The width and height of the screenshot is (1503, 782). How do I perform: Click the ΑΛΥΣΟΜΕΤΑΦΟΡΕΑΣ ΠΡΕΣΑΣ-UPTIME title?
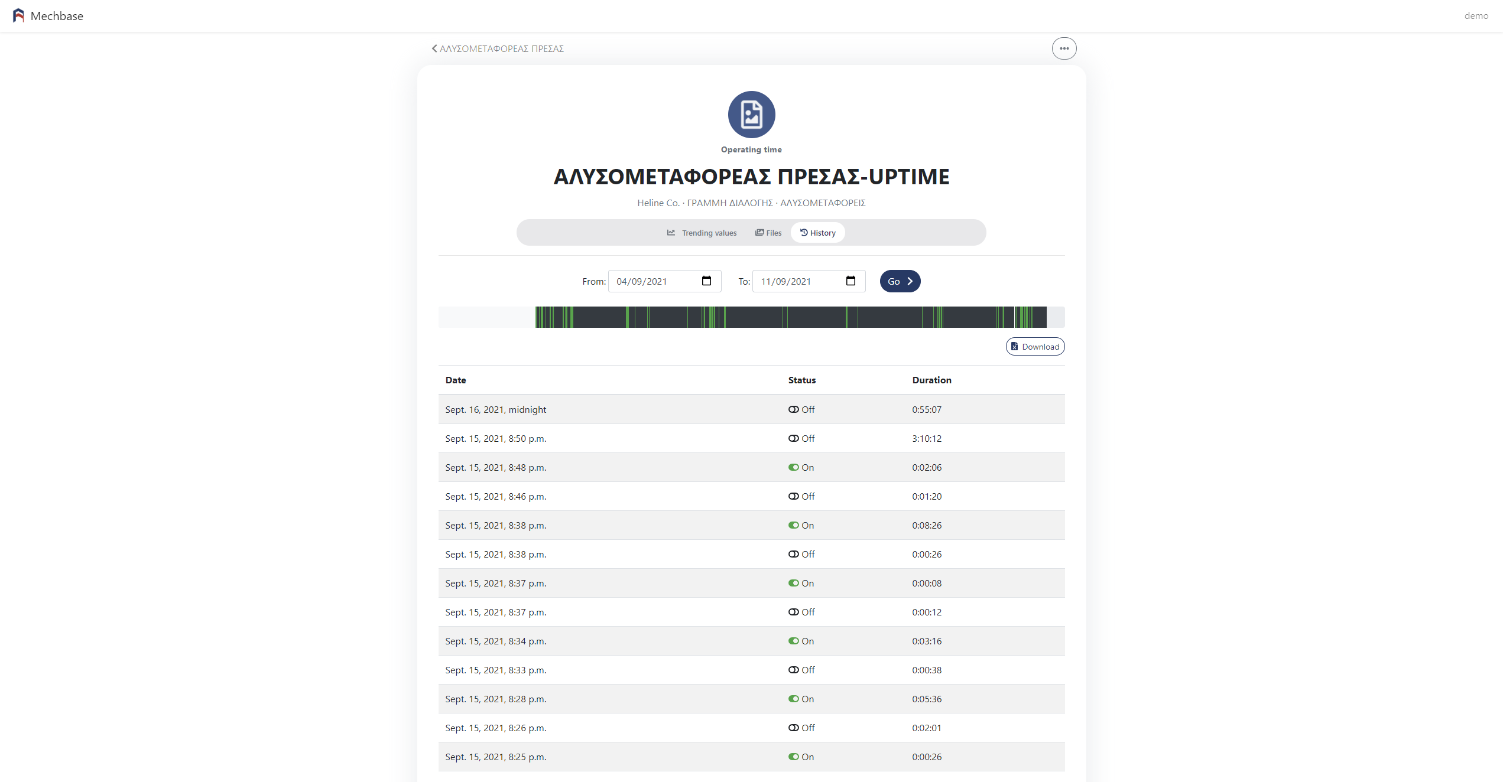pyautogui.click(x=751, y=177)
